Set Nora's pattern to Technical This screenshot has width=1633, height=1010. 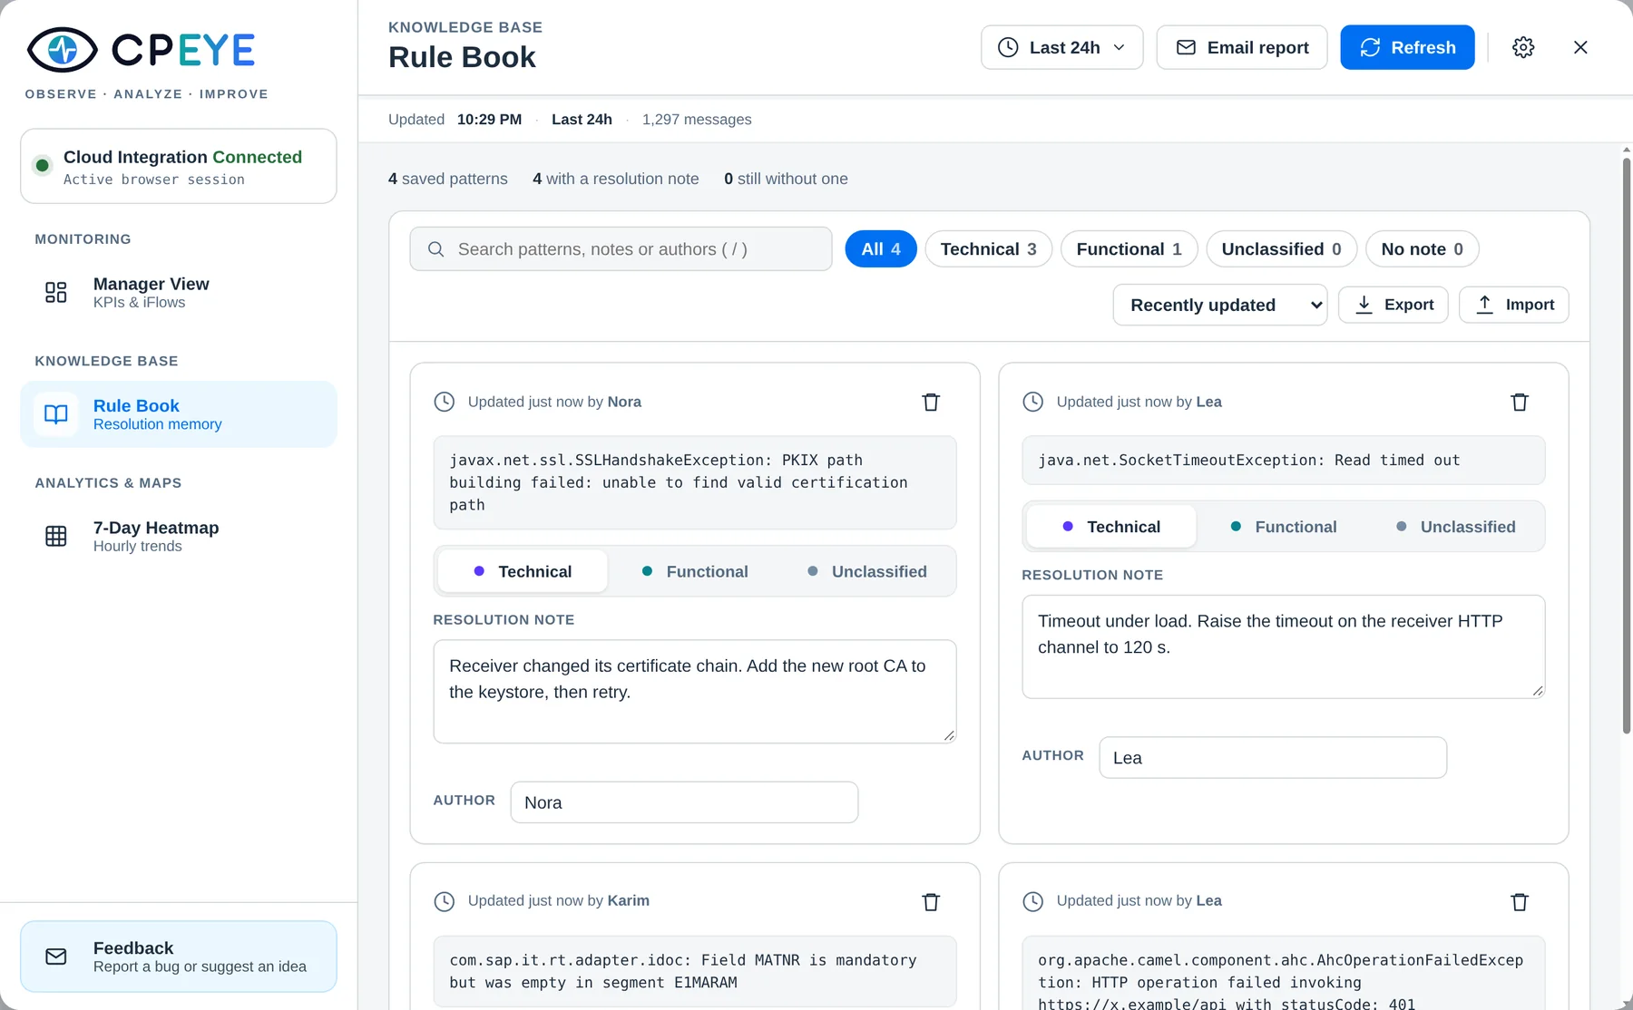click(x=523, y=571)
